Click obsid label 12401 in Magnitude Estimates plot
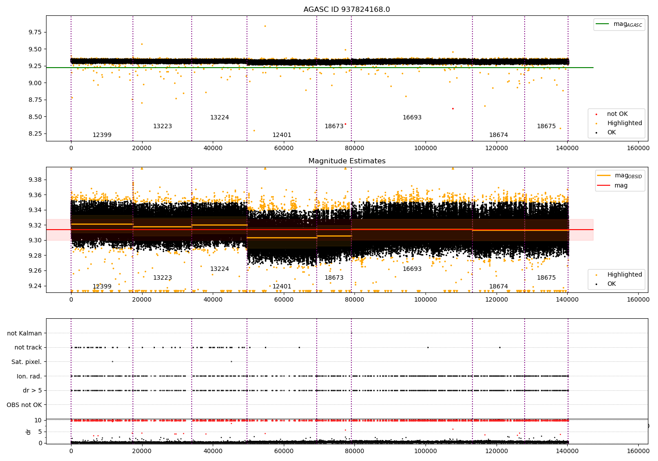658x461 pixels. tap(282, 287)
